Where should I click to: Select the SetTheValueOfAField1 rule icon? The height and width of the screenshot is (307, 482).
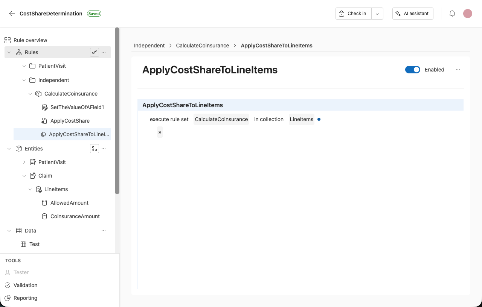pos(45,107)
